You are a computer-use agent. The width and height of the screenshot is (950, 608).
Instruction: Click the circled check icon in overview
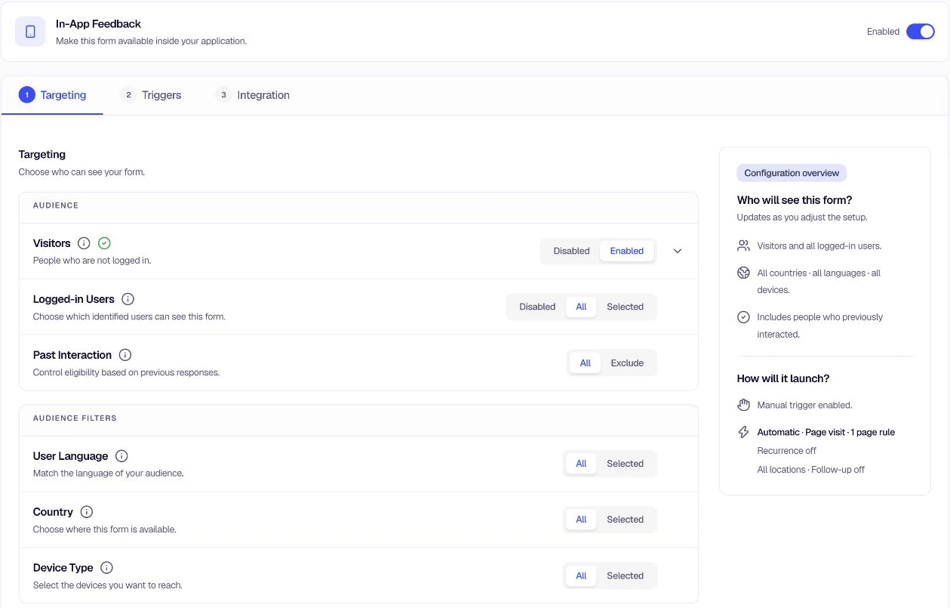743,317
